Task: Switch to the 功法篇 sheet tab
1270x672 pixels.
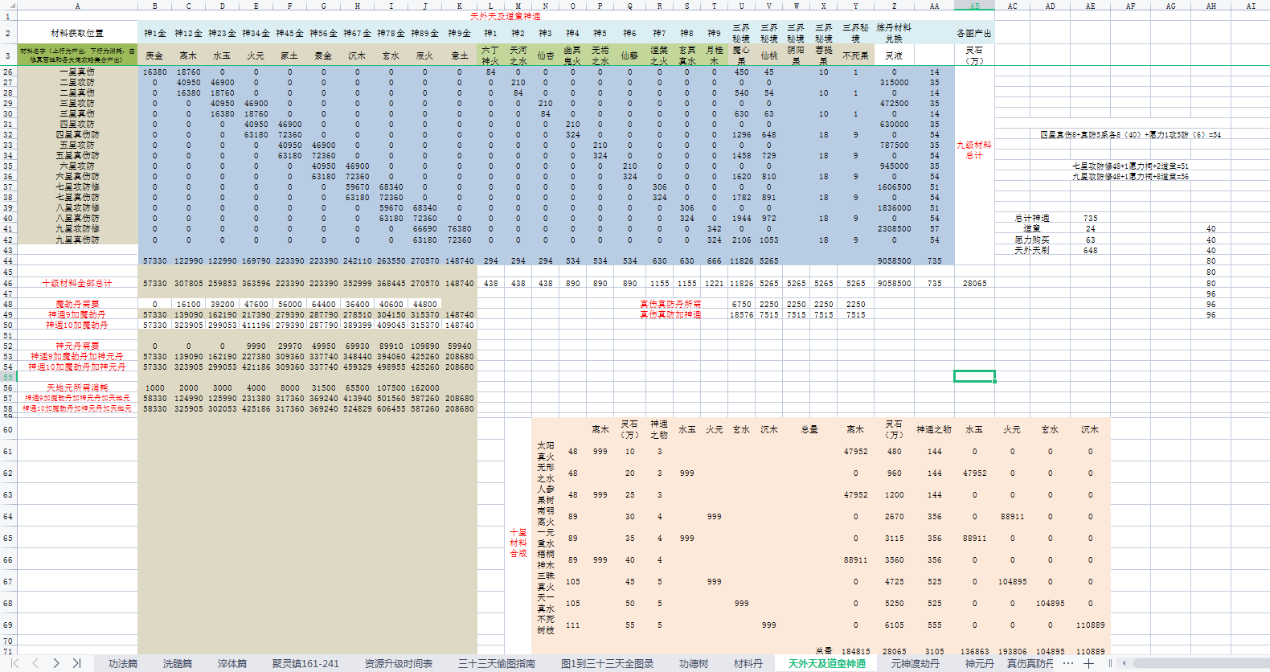Action: coord(123,663)
